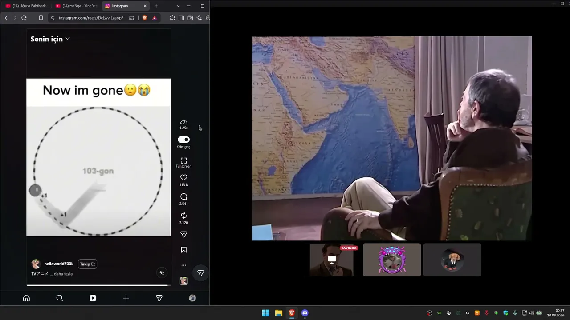
Task: Pause the reel video
Action: 98,157
